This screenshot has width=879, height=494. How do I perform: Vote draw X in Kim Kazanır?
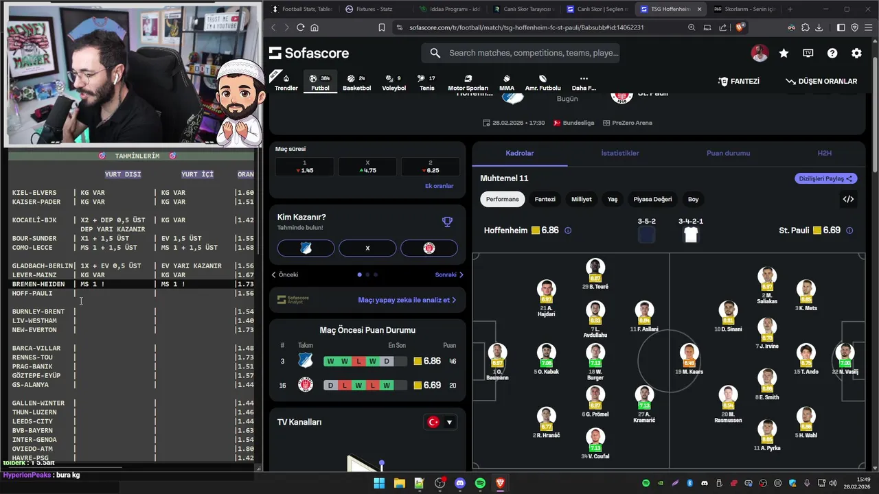pyautogui.click(x=367, y=248)
